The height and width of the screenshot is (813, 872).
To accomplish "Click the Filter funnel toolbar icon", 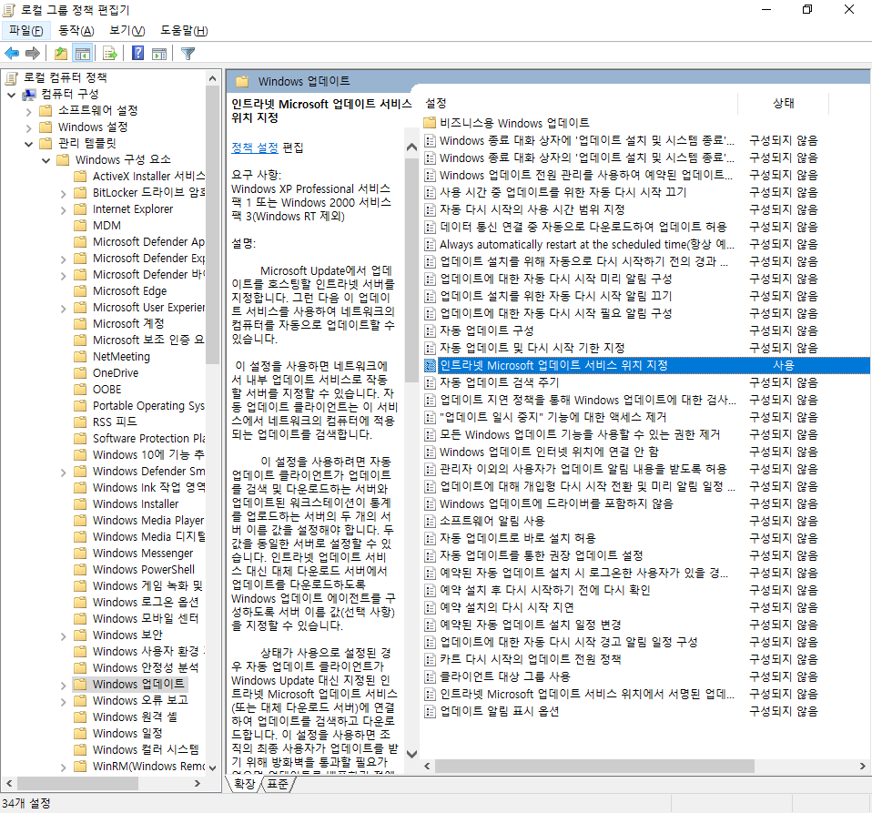I will (x=188, y=54).
